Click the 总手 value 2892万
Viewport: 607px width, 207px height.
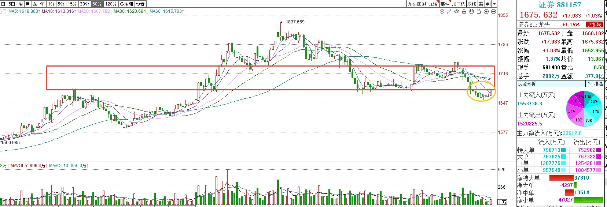tap(551, 76)
